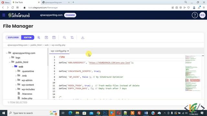
Task: Select the web folder label
Action: (21, 67)
